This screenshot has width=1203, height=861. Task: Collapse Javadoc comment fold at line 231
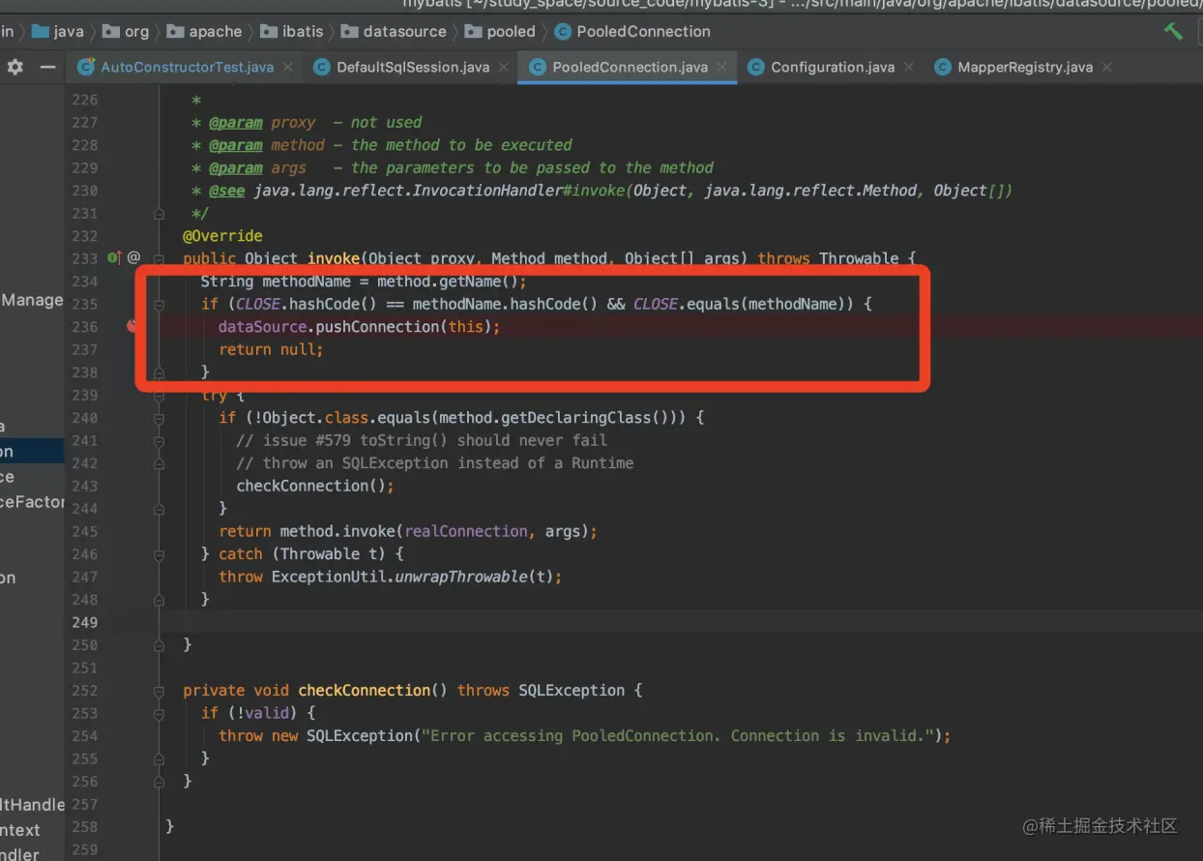(x=160, y=213)
